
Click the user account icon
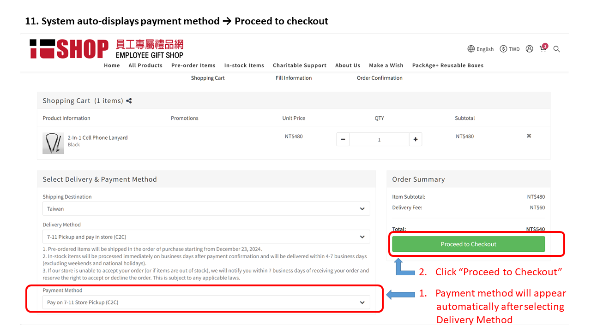pos(530,49)
